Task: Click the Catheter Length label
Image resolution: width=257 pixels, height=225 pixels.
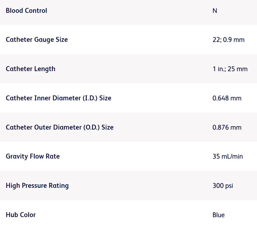Action: pos(30,69)
